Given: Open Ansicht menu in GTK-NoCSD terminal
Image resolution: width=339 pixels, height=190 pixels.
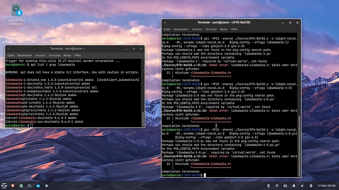Looking at the screenshot, I should 197,29.
